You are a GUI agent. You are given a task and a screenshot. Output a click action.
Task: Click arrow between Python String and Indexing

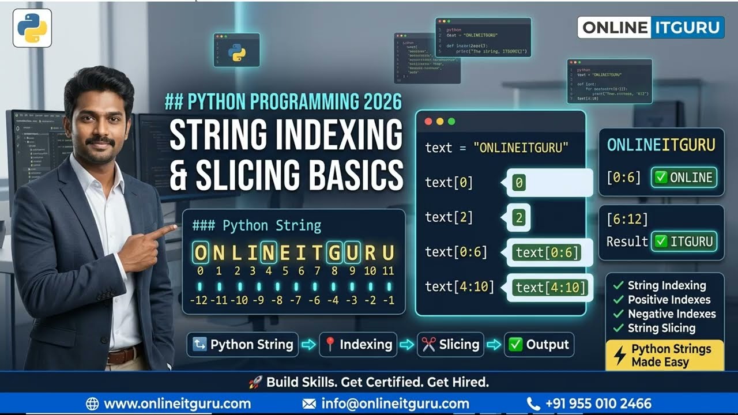click(309, 345)
